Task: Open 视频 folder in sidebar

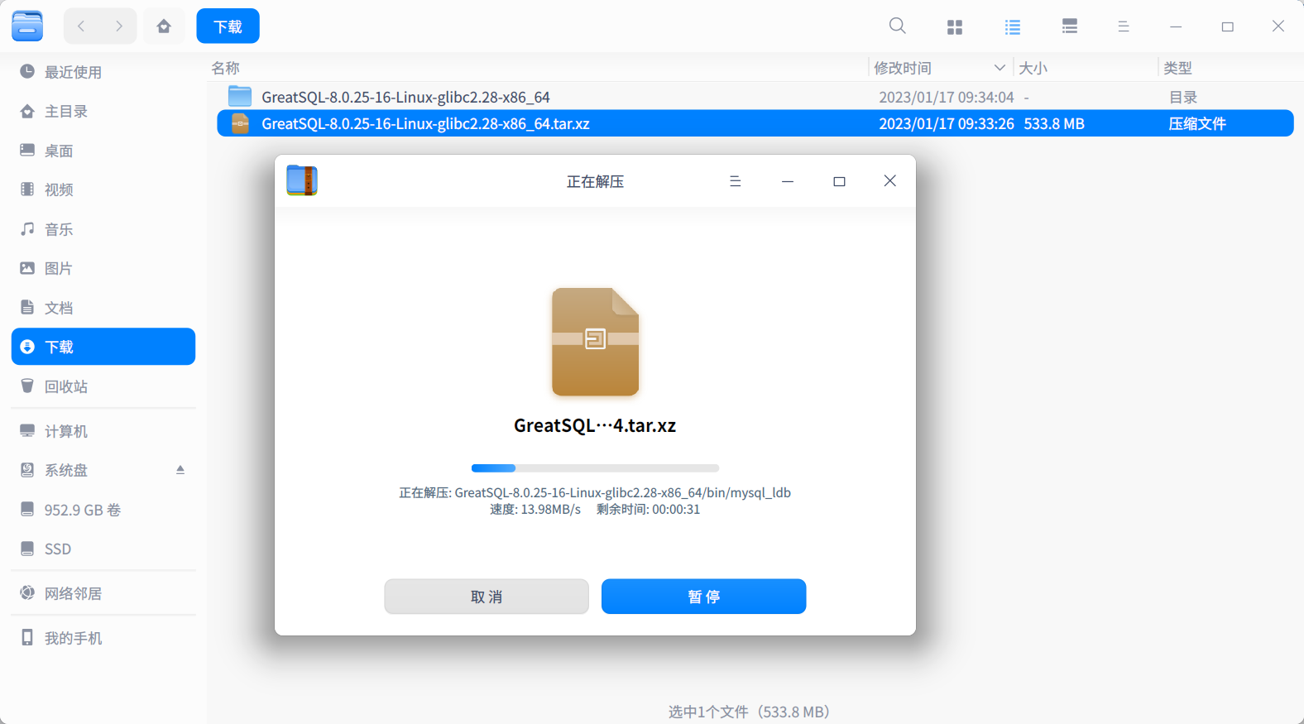Action: [x=103, y=189]
